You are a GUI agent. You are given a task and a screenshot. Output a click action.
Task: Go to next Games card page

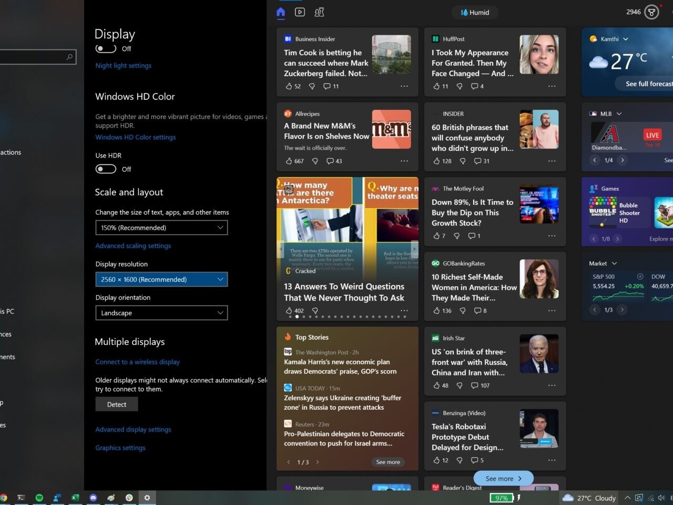click(618, 239)
